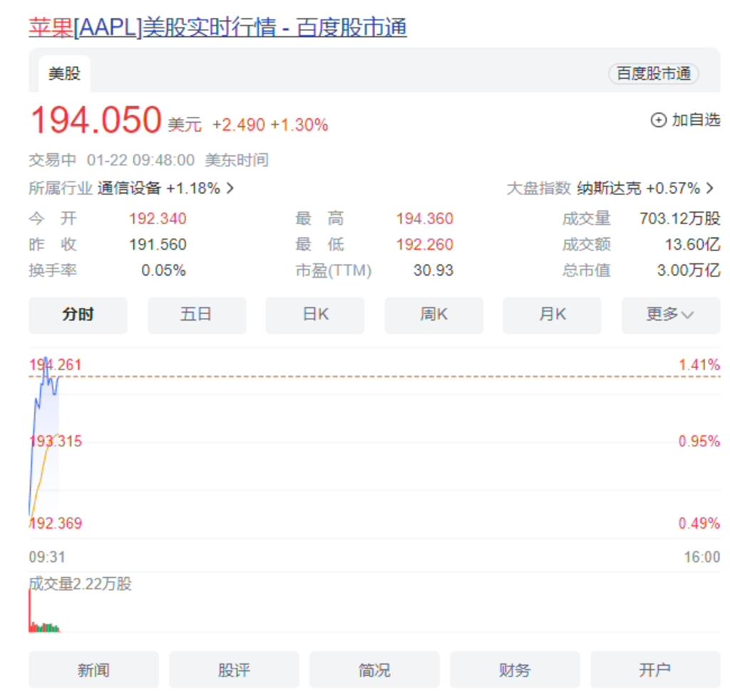Click the percent change +1.30%

click(x=299, y=125)
